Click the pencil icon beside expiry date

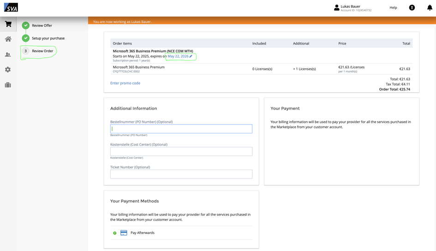(191, 56)
